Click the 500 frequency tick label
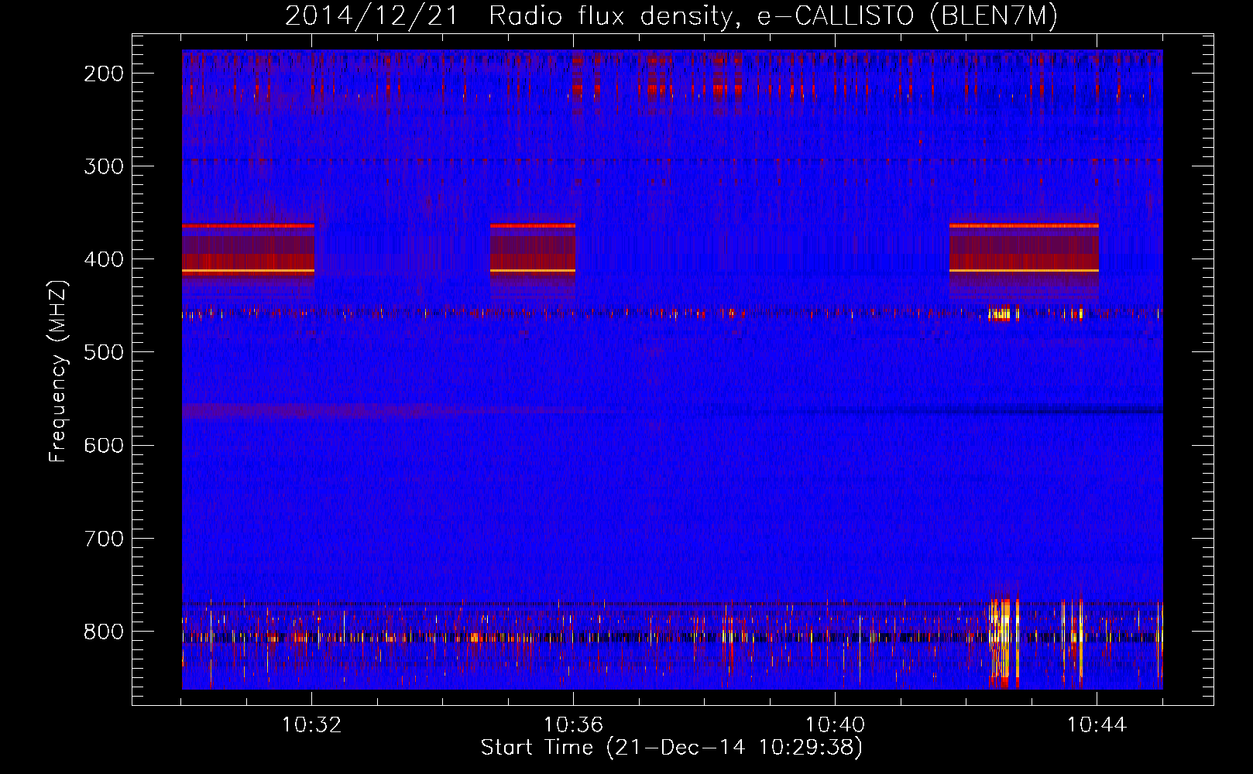The image size is (1253, 774). (103, 352)
